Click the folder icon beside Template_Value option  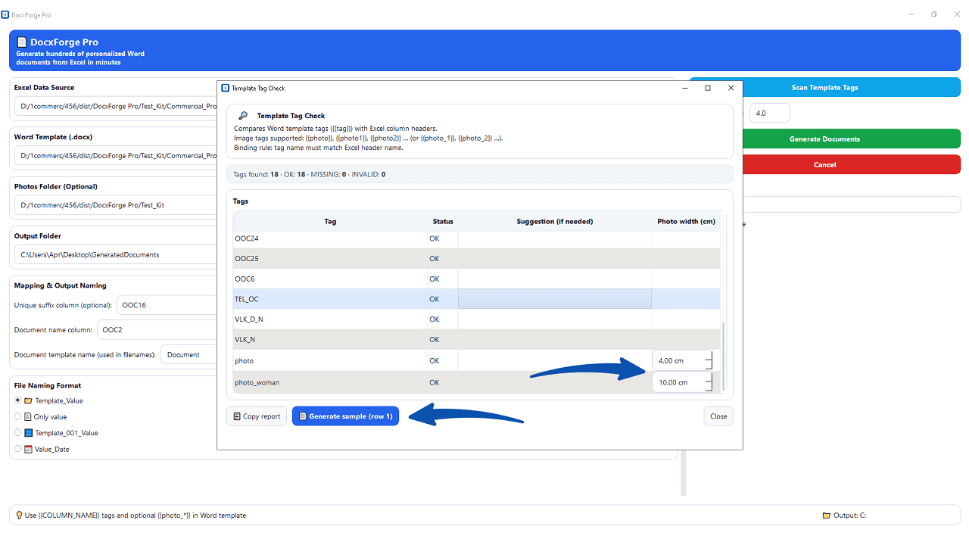(28, 400)
